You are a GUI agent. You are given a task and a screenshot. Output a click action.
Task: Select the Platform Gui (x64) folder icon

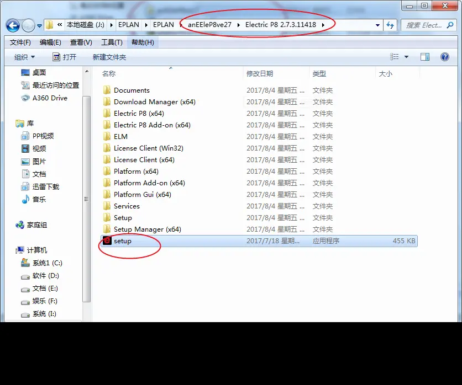(107, 194)
